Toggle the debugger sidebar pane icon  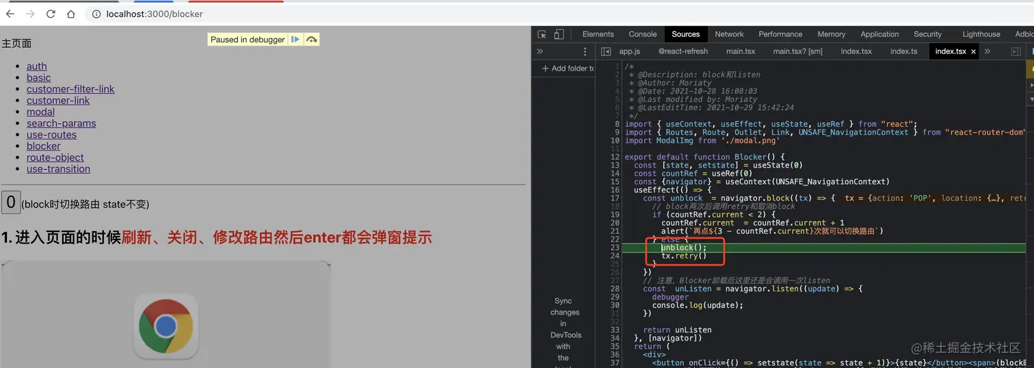pos(1016,51)
